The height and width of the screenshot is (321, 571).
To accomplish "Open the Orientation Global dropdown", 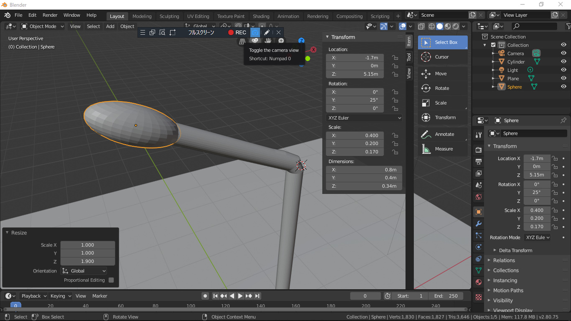I will [x=84, y=271].
